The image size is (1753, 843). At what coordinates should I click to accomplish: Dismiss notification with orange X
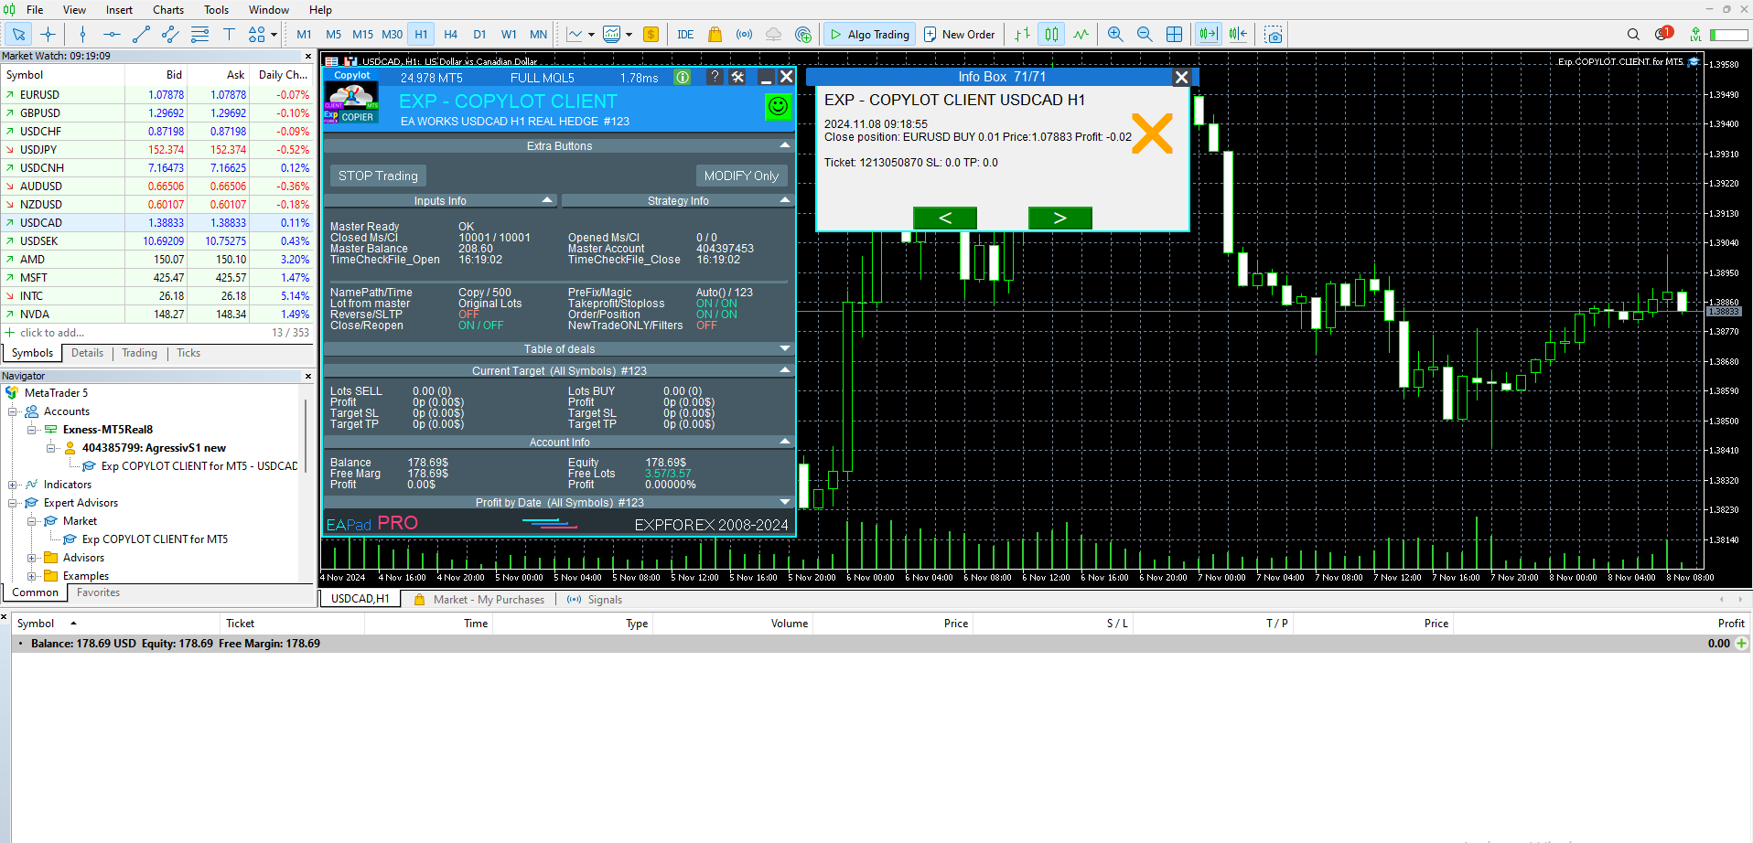coord(1152,133)
